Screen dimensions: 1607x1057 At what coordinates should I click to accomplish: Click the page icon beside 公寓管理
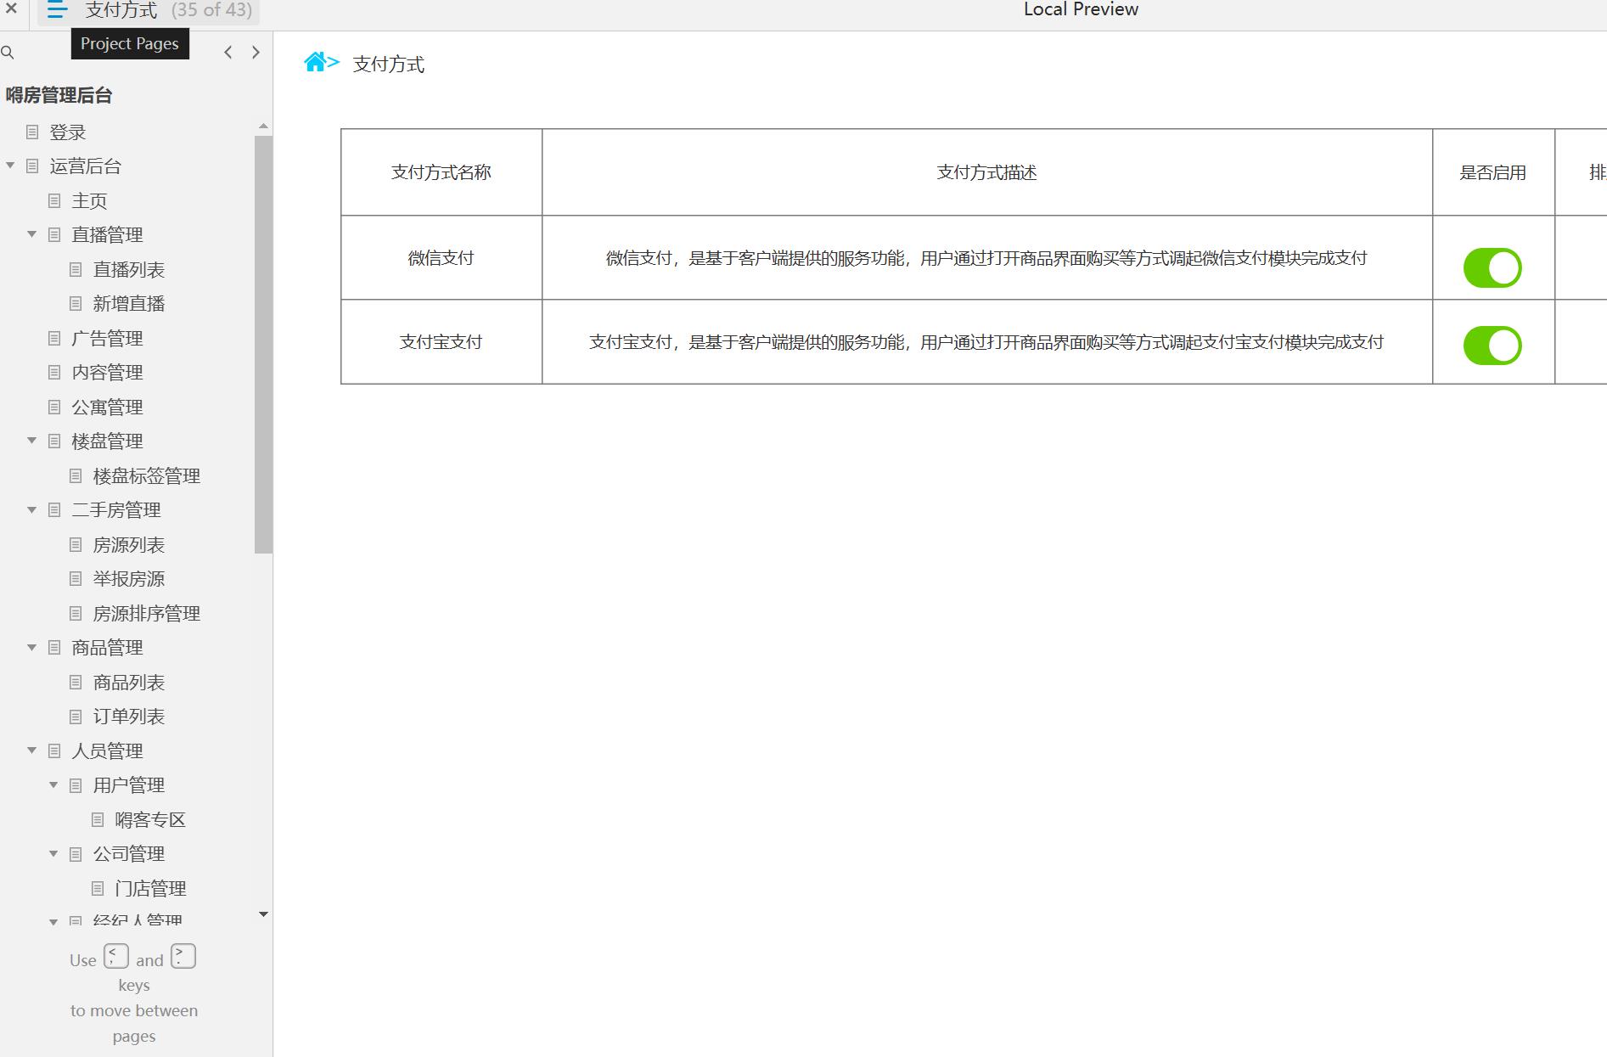point(54,407)
